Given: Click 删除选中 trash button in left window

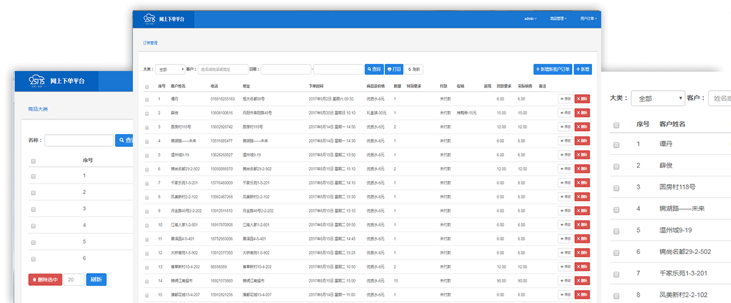Looking at the screenshot, I should [x=45, y=280].
